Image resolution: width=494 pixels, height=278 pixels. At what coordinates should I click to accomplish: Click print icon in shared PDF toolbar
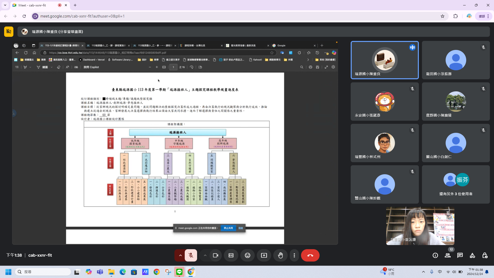(311, 67)
